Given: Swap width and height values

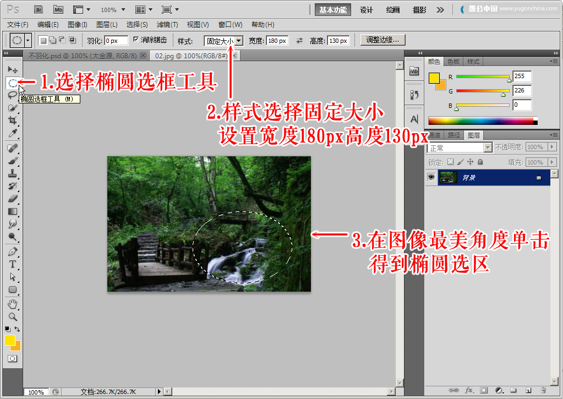Looking at the screenshot, I should tap(299, 41).
